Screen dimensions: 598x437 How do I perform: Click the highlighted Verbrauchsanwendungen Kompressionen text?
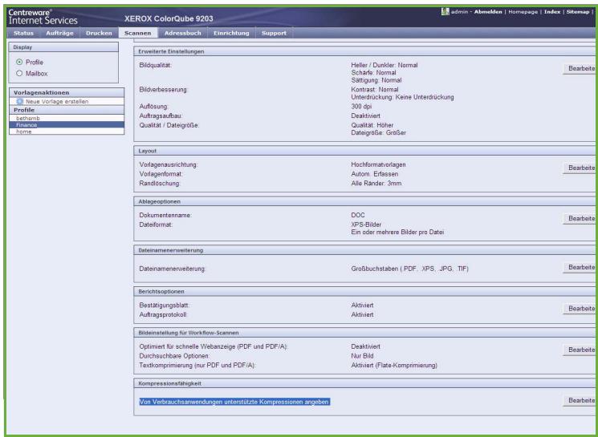(x=234, y=402)
